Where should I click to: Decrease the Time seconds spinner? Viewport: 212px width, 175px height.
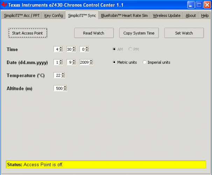pyautogui.click(x=87, y=50)
